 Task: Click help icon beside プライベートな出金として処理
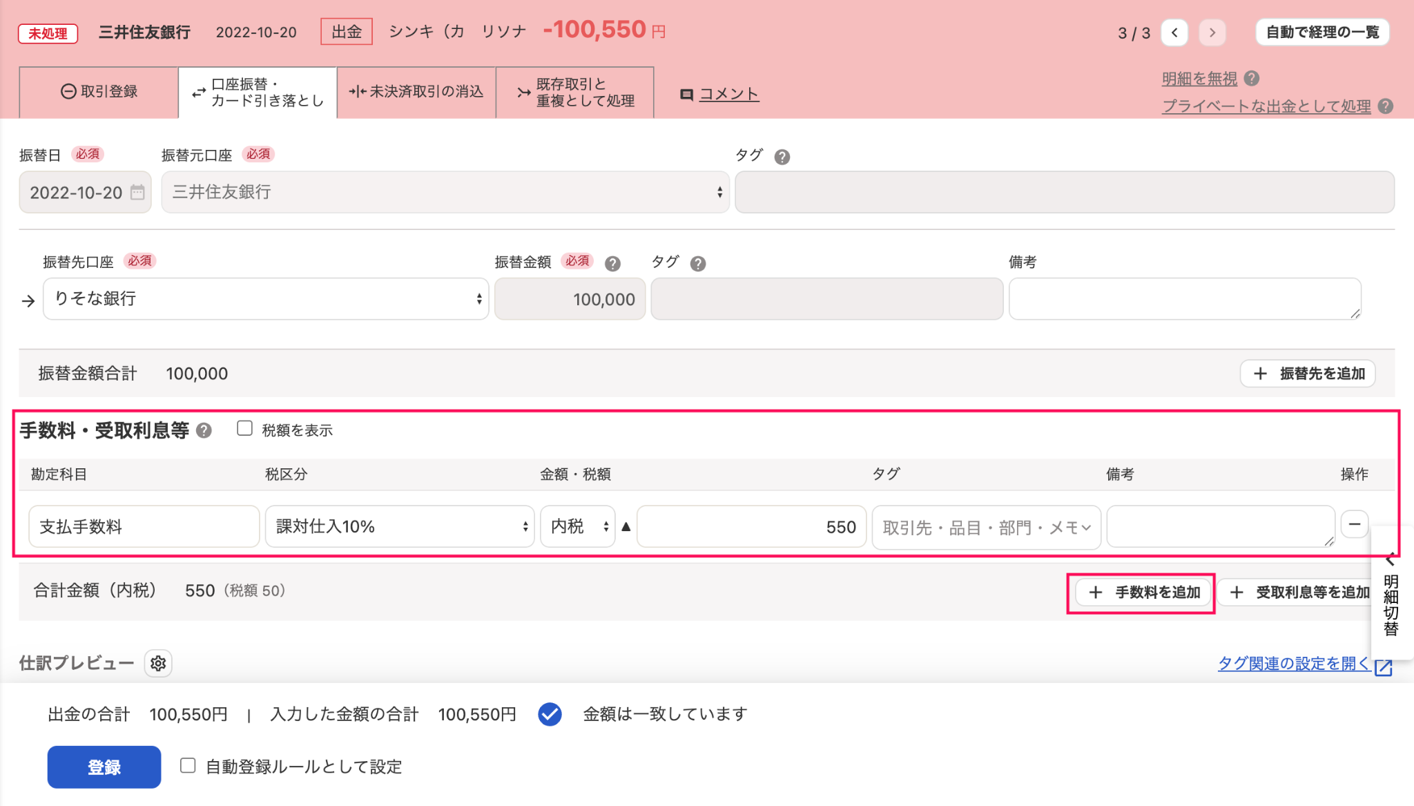[1385, 106]
